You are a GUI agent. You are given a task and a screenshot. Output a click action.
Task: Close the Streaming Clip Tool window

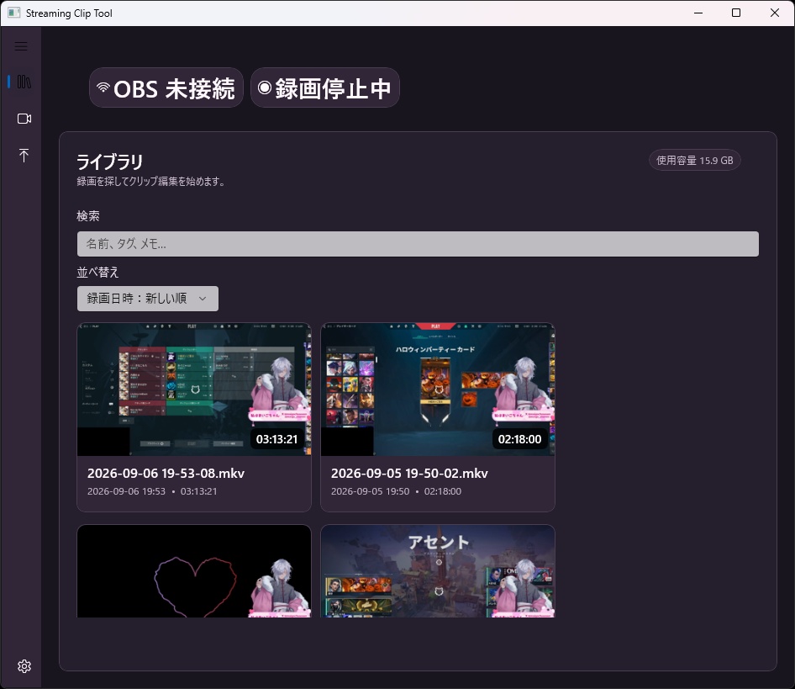774,13
